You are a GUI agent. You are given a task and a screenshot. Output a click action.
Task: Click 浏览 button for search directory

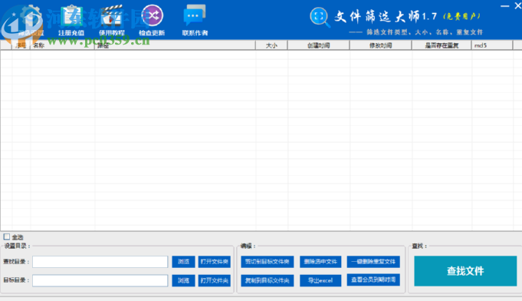[183, 262]
